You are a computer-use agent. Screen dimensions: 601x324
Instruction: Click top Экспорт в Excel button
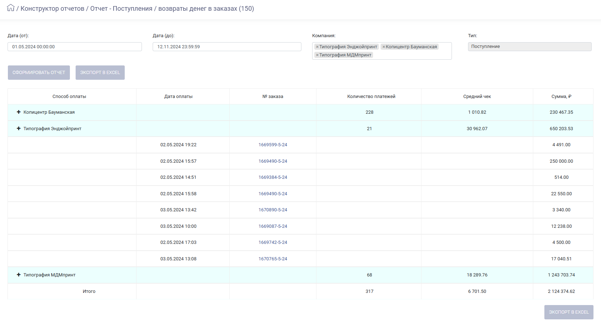100,73
